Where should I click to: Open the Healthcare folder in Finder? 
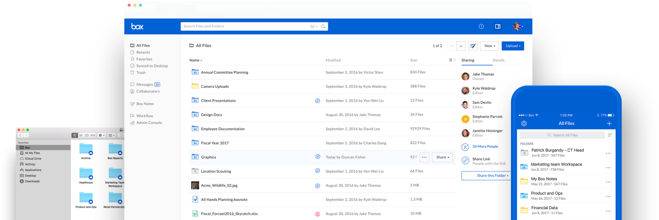pos(86,175)
